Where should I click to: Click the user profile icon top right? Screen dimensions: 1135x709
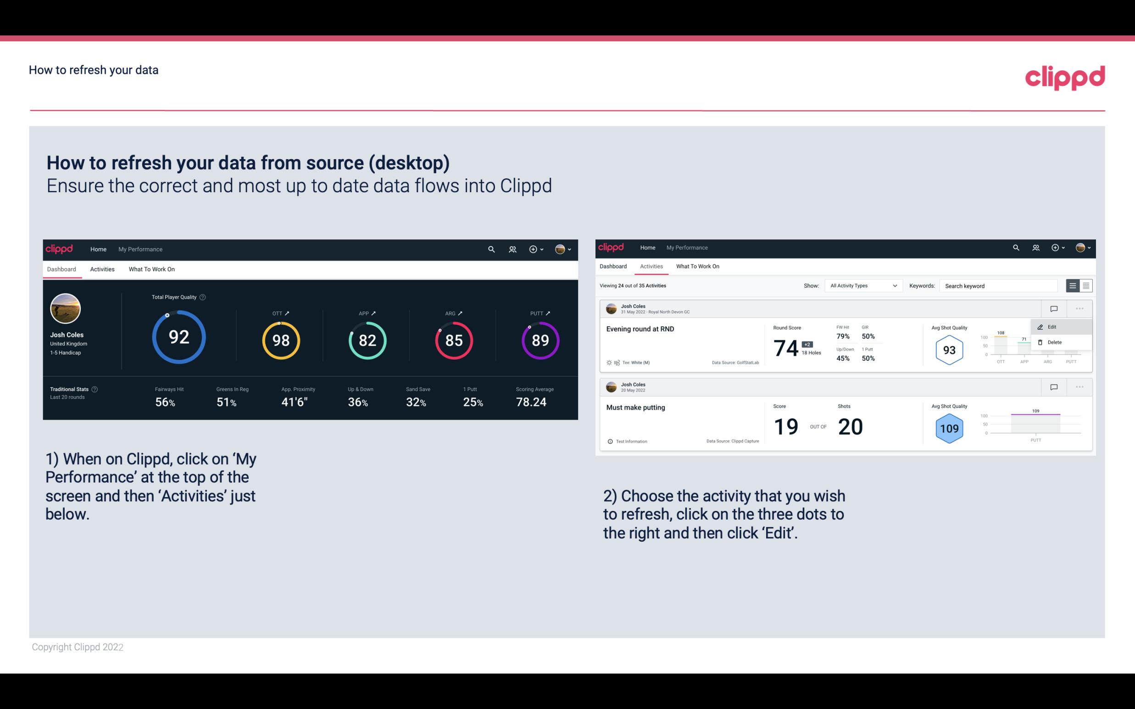(x=561, y=248)
